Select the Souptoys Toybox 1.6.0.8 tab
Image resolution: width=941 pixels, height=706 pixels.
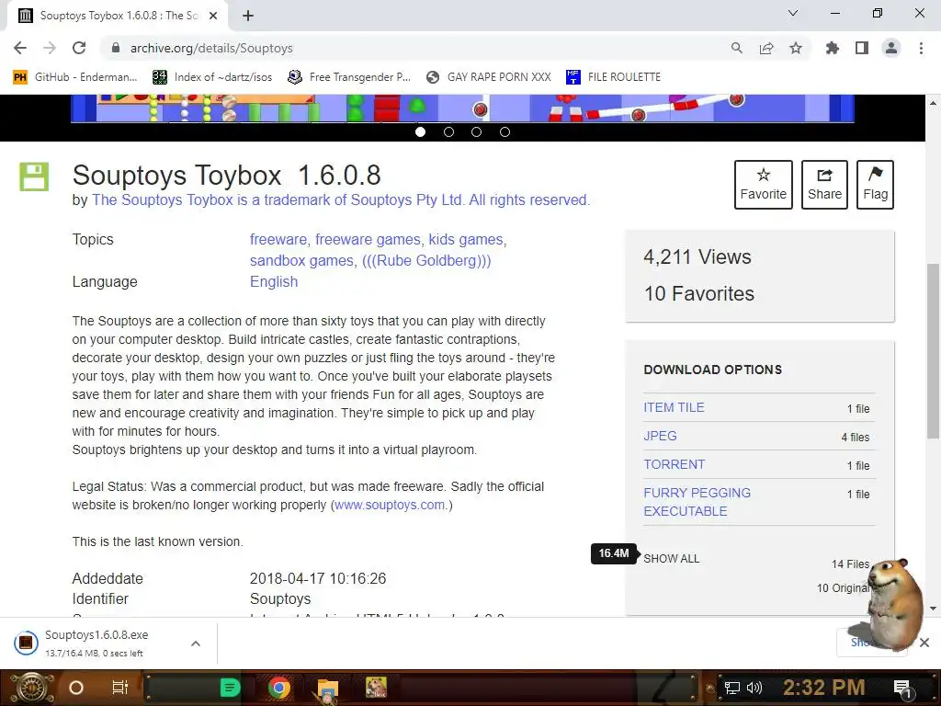(118, 16)
